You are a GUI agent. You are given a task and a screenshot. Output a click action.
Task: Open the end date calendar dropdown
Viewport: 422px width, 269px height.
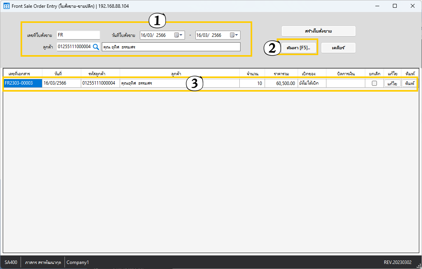click(234, 35)
